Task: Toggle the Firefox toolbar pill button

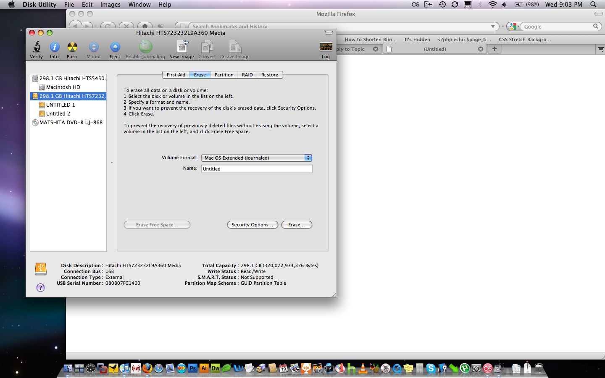Action: pyautogui.click(x=598, y=14)
